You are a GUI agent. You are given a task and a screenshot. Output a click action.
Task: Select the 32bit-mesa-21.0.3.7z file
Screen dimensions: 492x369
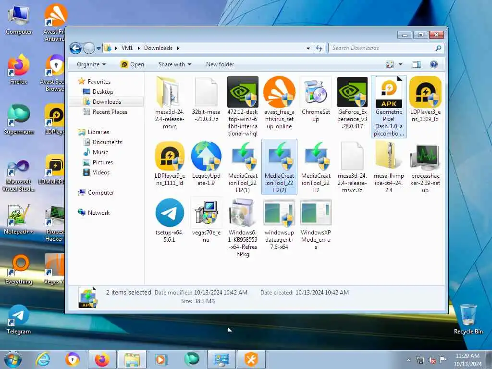[x=206, y=100]
